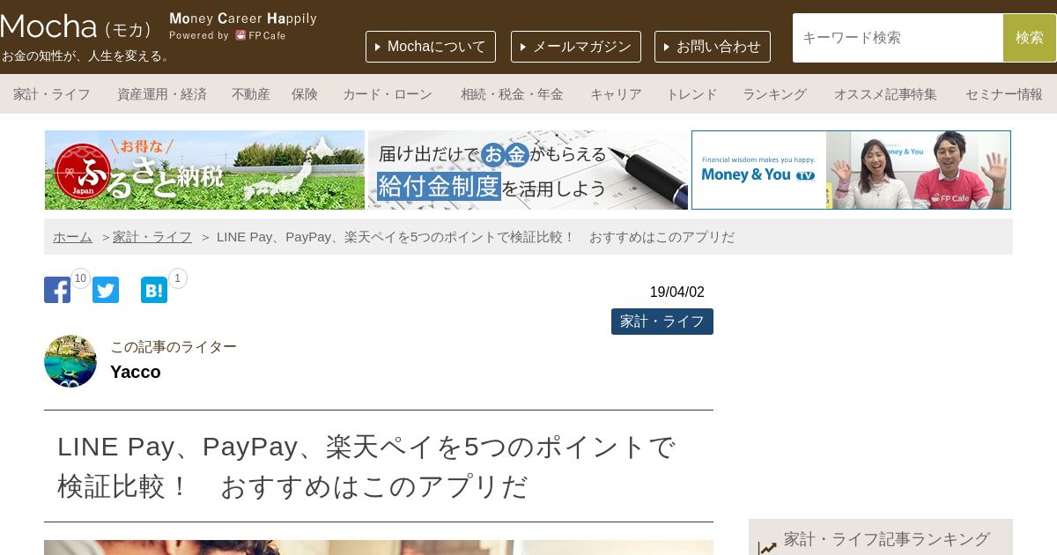Open the お問い合わせ header button
Screen dimensions: 1057x555
coord(713,47)
